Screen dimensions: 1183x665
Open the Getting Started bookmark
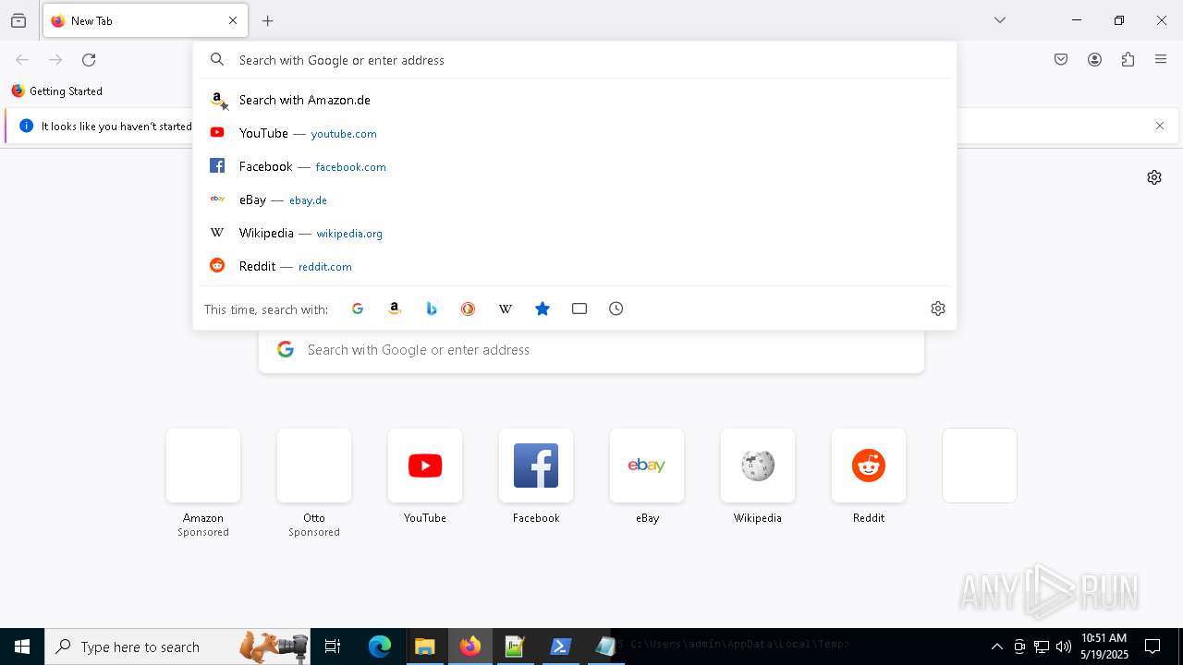pos(57,91)
